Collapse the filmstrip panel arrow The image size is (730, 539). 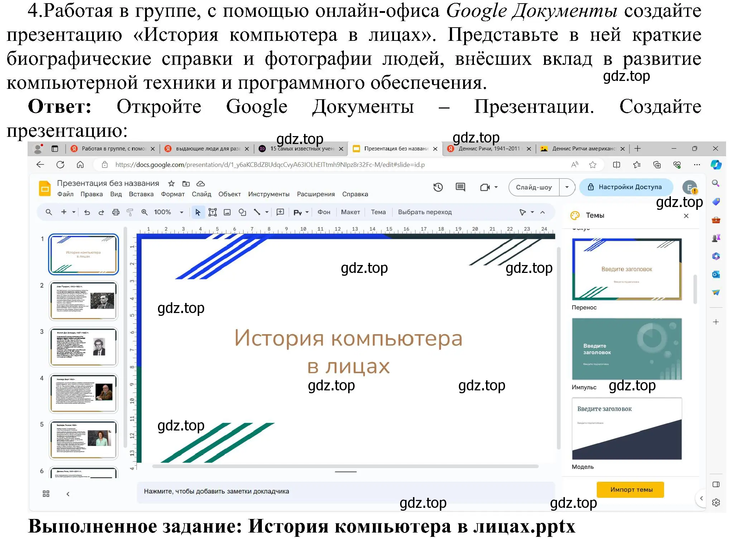[x=68, y=494]
